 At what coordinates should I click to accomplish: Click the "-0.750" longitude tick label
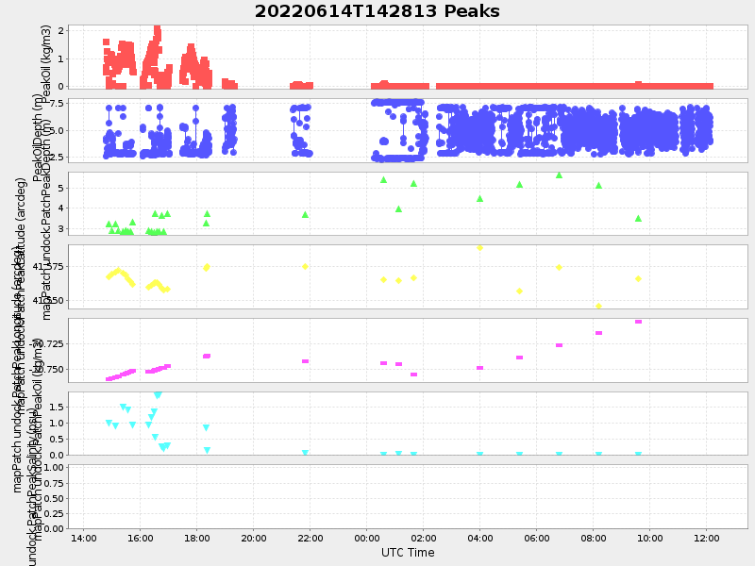pyautogui.click(x=46, y=370)
